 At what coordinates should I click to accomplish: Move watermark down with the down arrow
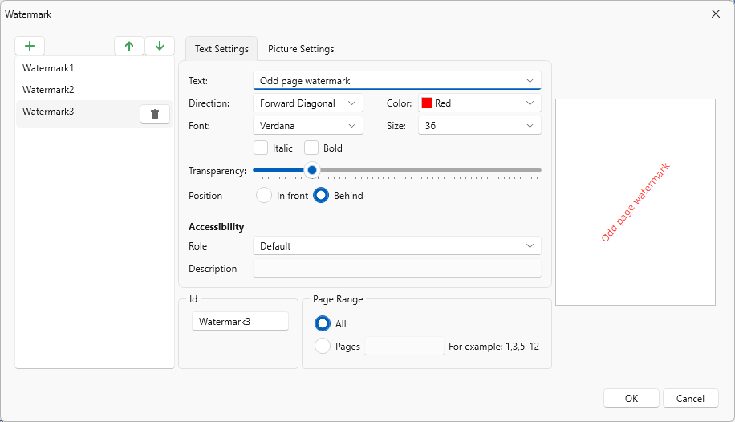click(160, 46)
